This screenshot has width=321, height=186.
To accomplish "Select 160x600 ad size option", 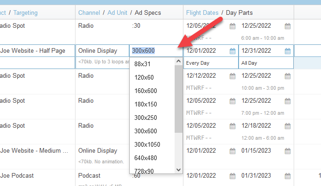I will click(146, 91).
